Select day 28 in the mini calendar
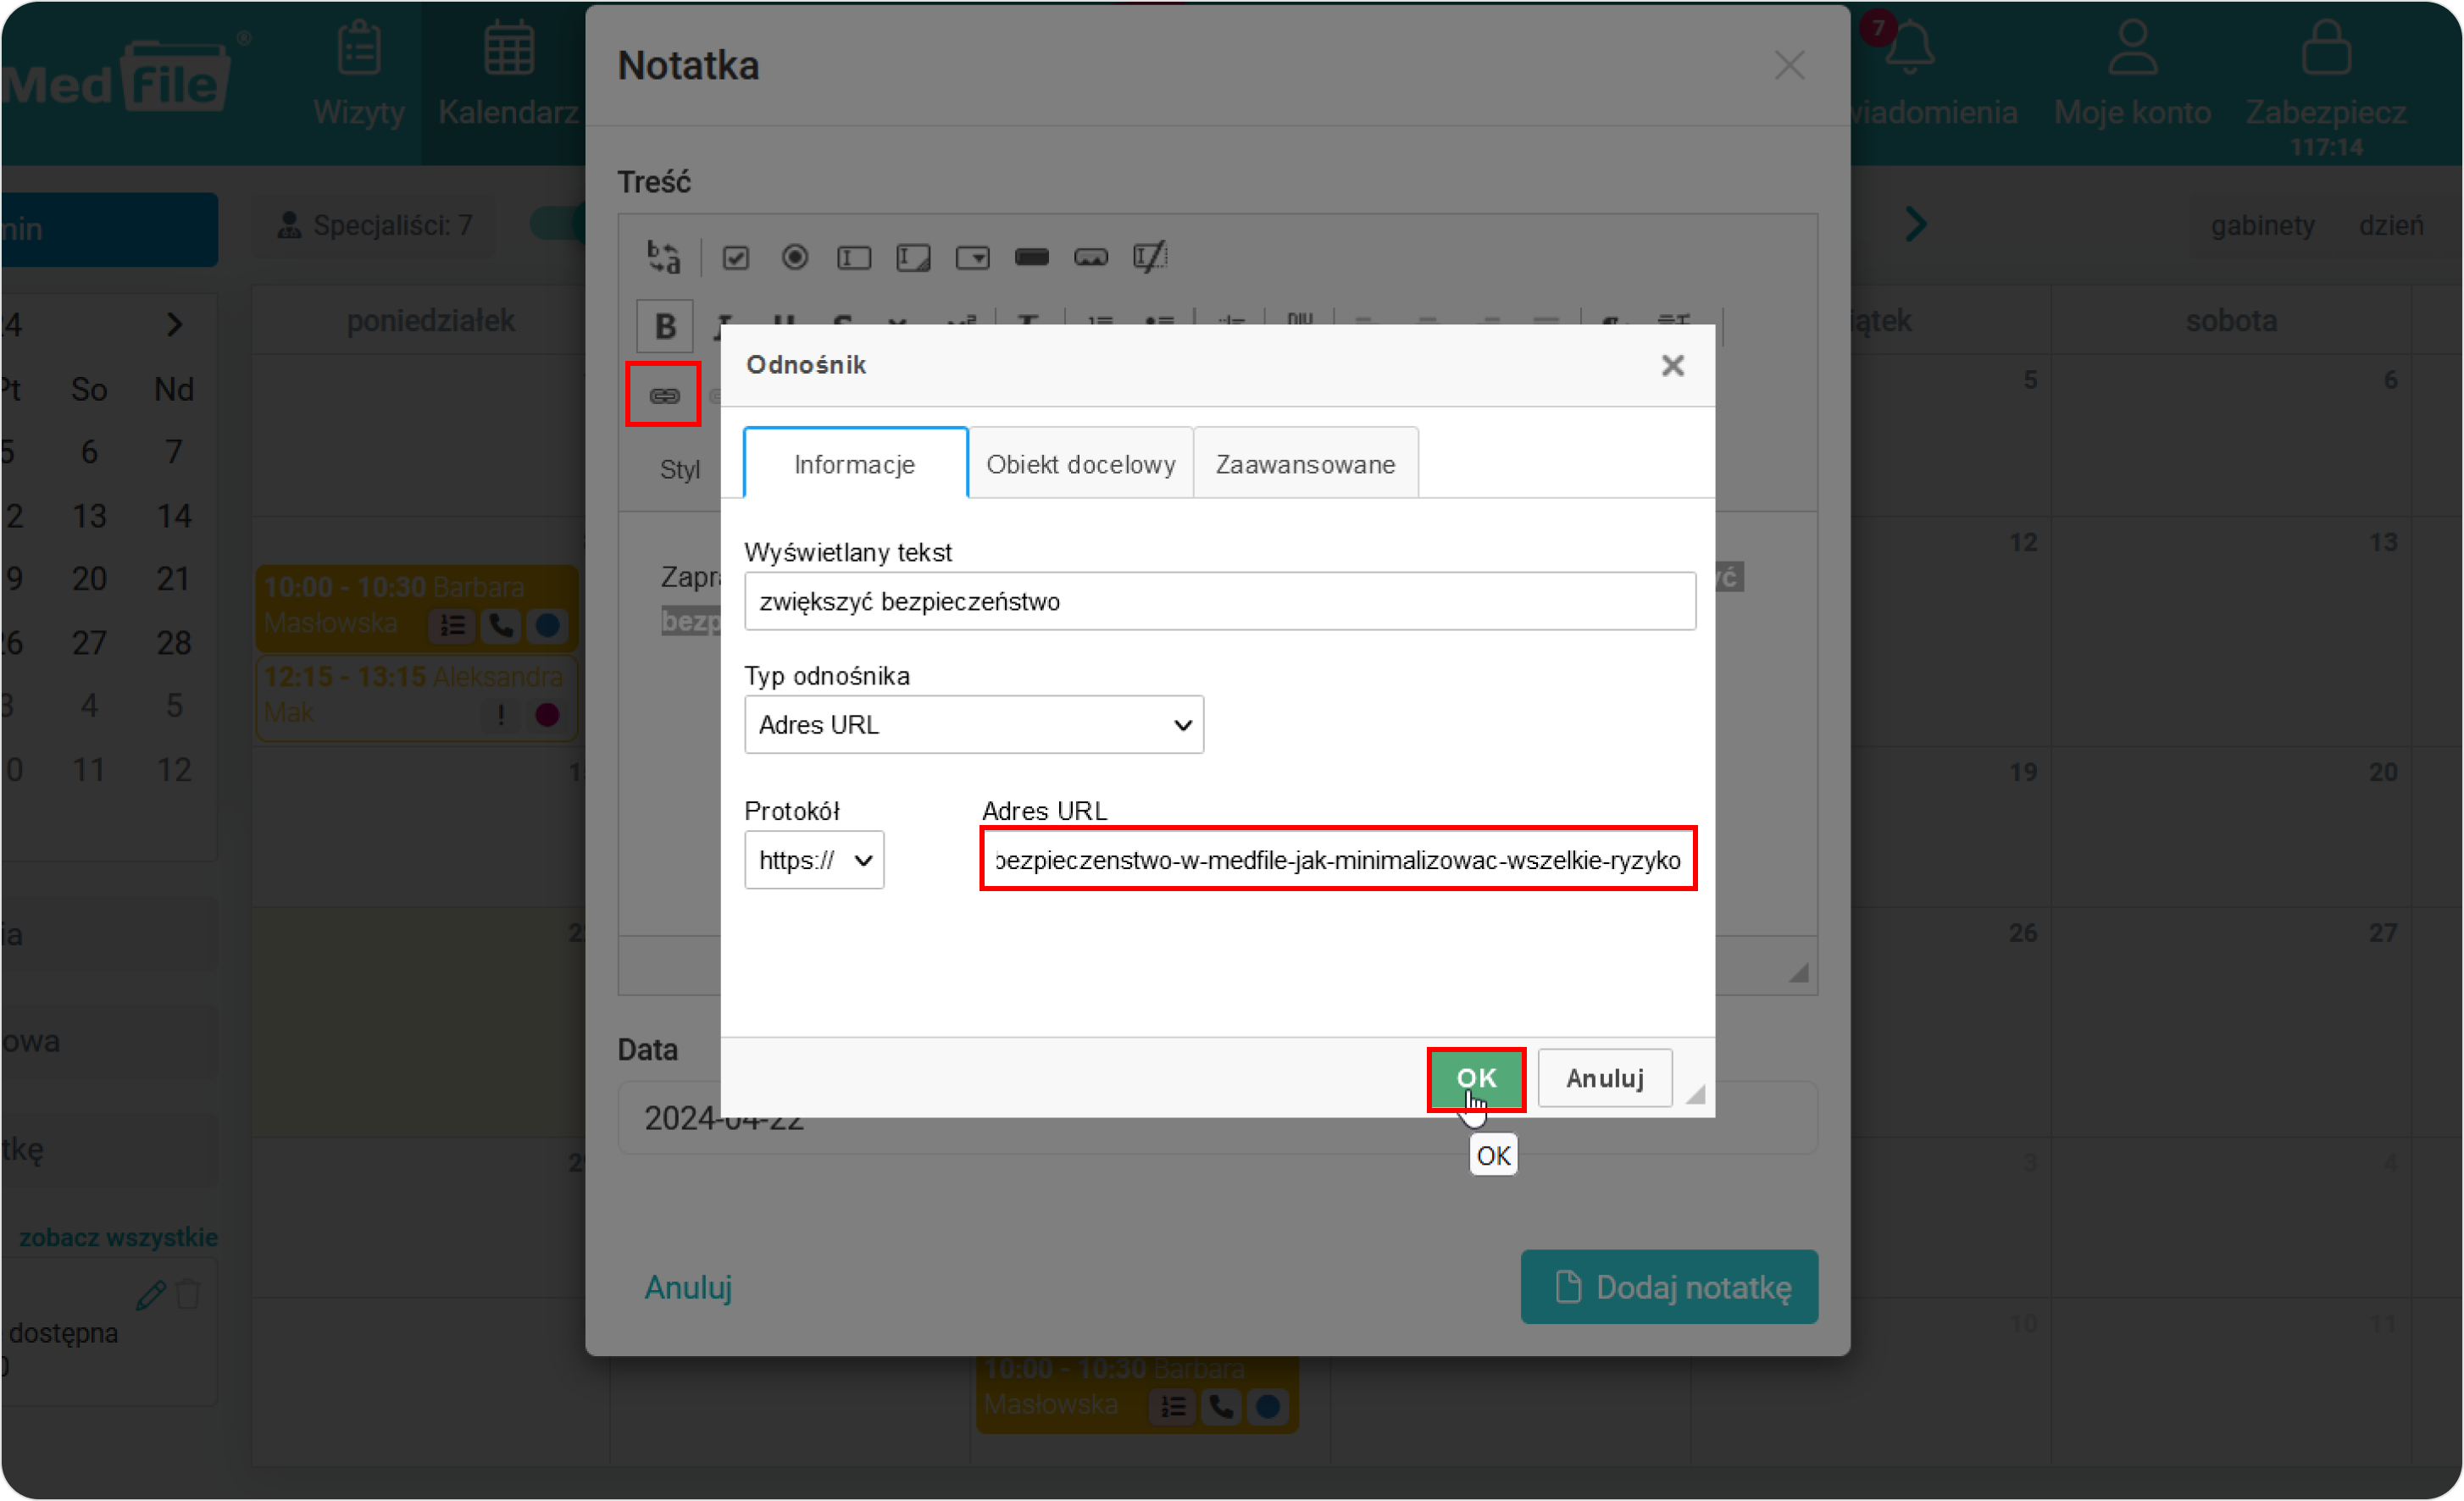The width and height of the screenshot is (2464, 1501). click(174, 643)
